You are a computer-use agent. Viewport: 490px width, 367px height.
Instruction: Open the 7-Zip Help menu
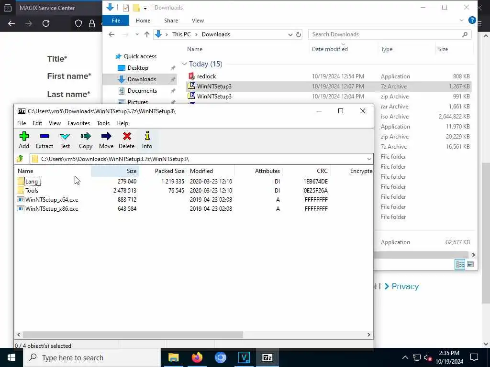[x=122, y=123]
